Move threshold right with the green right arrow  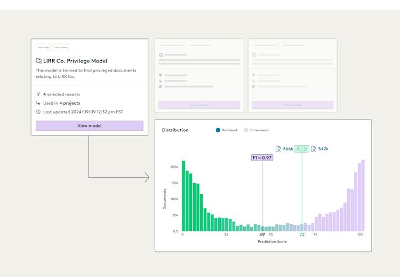click(306, 148)
